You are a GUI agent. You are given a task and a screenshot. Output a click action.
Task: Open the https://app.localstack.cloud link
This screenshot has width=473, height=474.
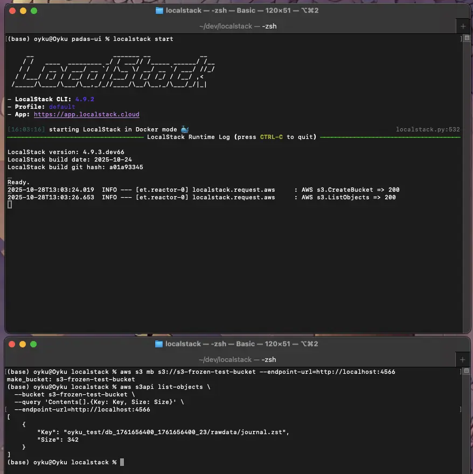86,114
